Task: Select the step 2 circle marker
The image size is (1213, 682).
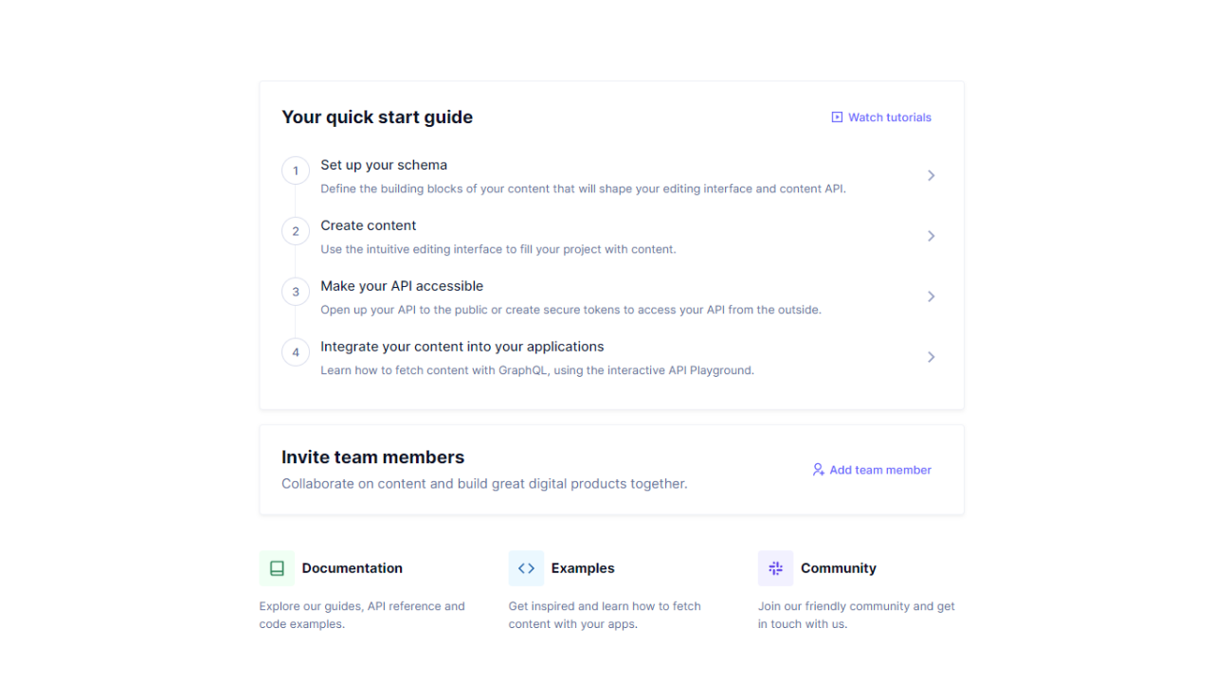Action: 296,231
